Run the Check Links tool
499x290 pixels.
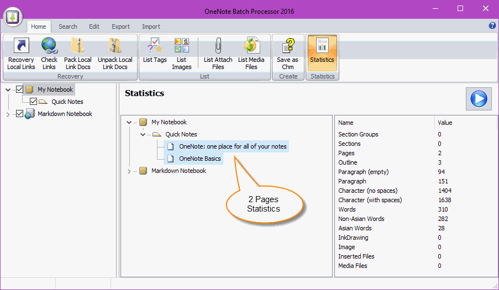click(x=49, y=54)
